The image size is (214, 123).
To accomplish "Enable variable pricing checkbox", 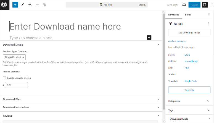I will point(4,78).
